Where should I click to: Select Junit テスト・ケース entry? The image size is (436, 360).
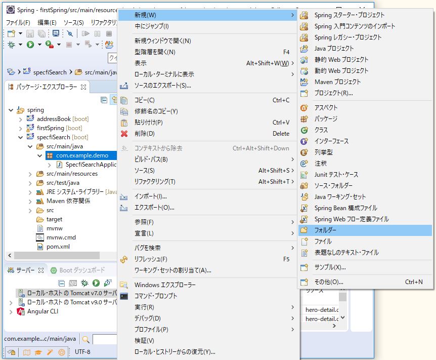click(365, 175)
